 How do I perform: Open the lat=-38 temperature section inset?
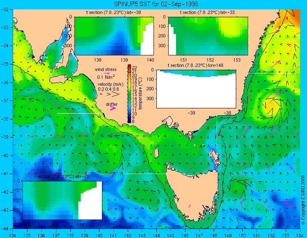[x=114, y=36]
